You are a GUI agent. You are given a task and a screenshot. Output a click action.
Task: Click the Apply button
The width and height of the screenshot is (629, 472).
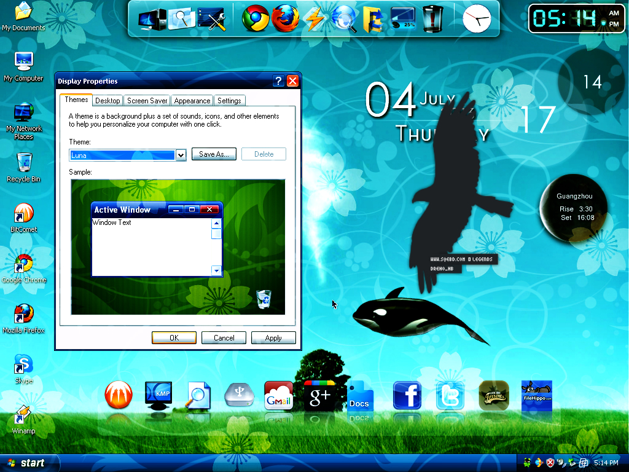273,338
